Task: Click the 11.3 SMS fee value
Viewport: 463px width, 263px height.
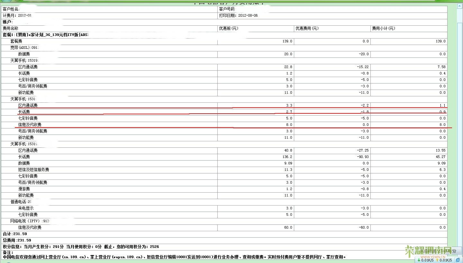Action: pos(288,170)
